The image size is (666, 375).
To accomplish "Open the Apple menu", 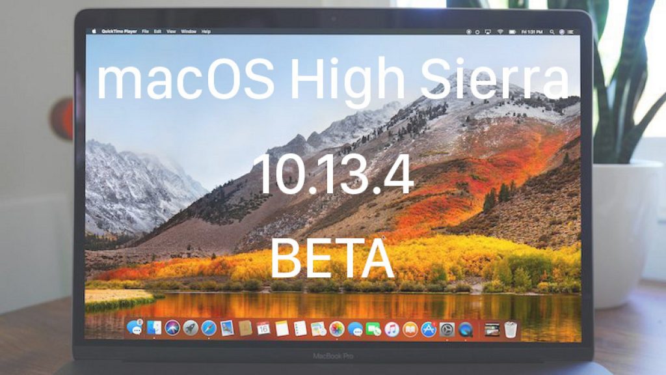I will (x=94, y=31).
